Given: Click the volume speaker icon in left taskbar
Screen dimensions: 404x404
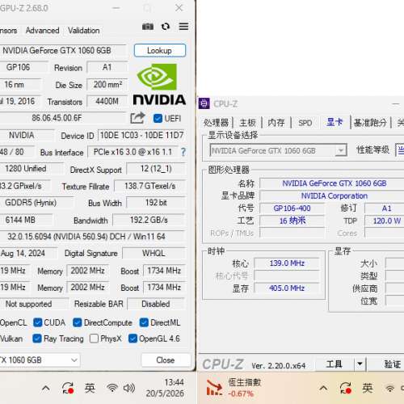Looking at the screenshot, I should (x=129, y=388).
